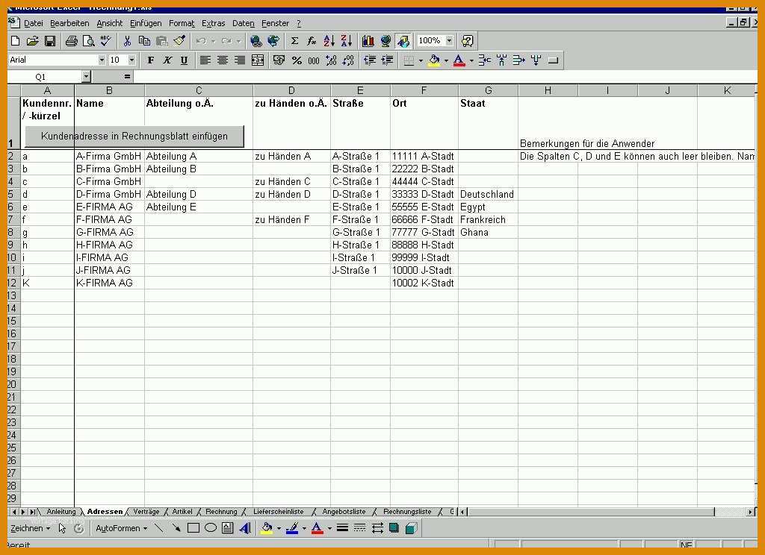This screenshot has height=555, width=765.
Task: Click the Merge and Center icon
Action: coord(258,60)
